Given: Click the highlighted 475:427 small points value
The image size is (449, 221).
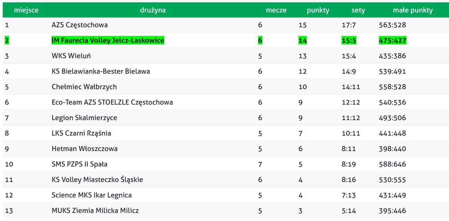Looking at the screenshot, I should point(392,40).
